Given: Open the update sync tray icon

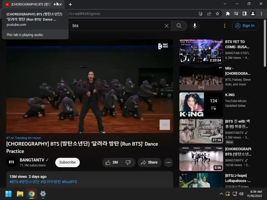Looking at the screenshot, I should (x=228, y=194).
